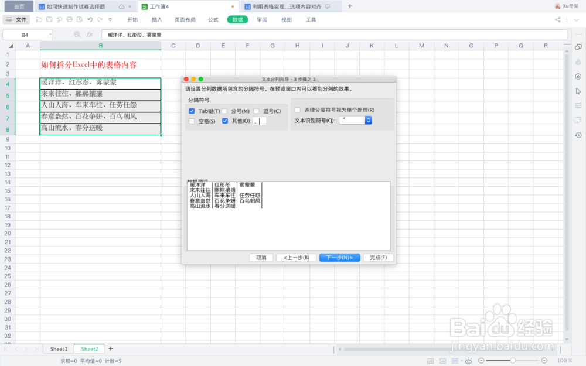Click the Undo icon
Viewport: 586px width, 366px height.
tap(90, 19)
